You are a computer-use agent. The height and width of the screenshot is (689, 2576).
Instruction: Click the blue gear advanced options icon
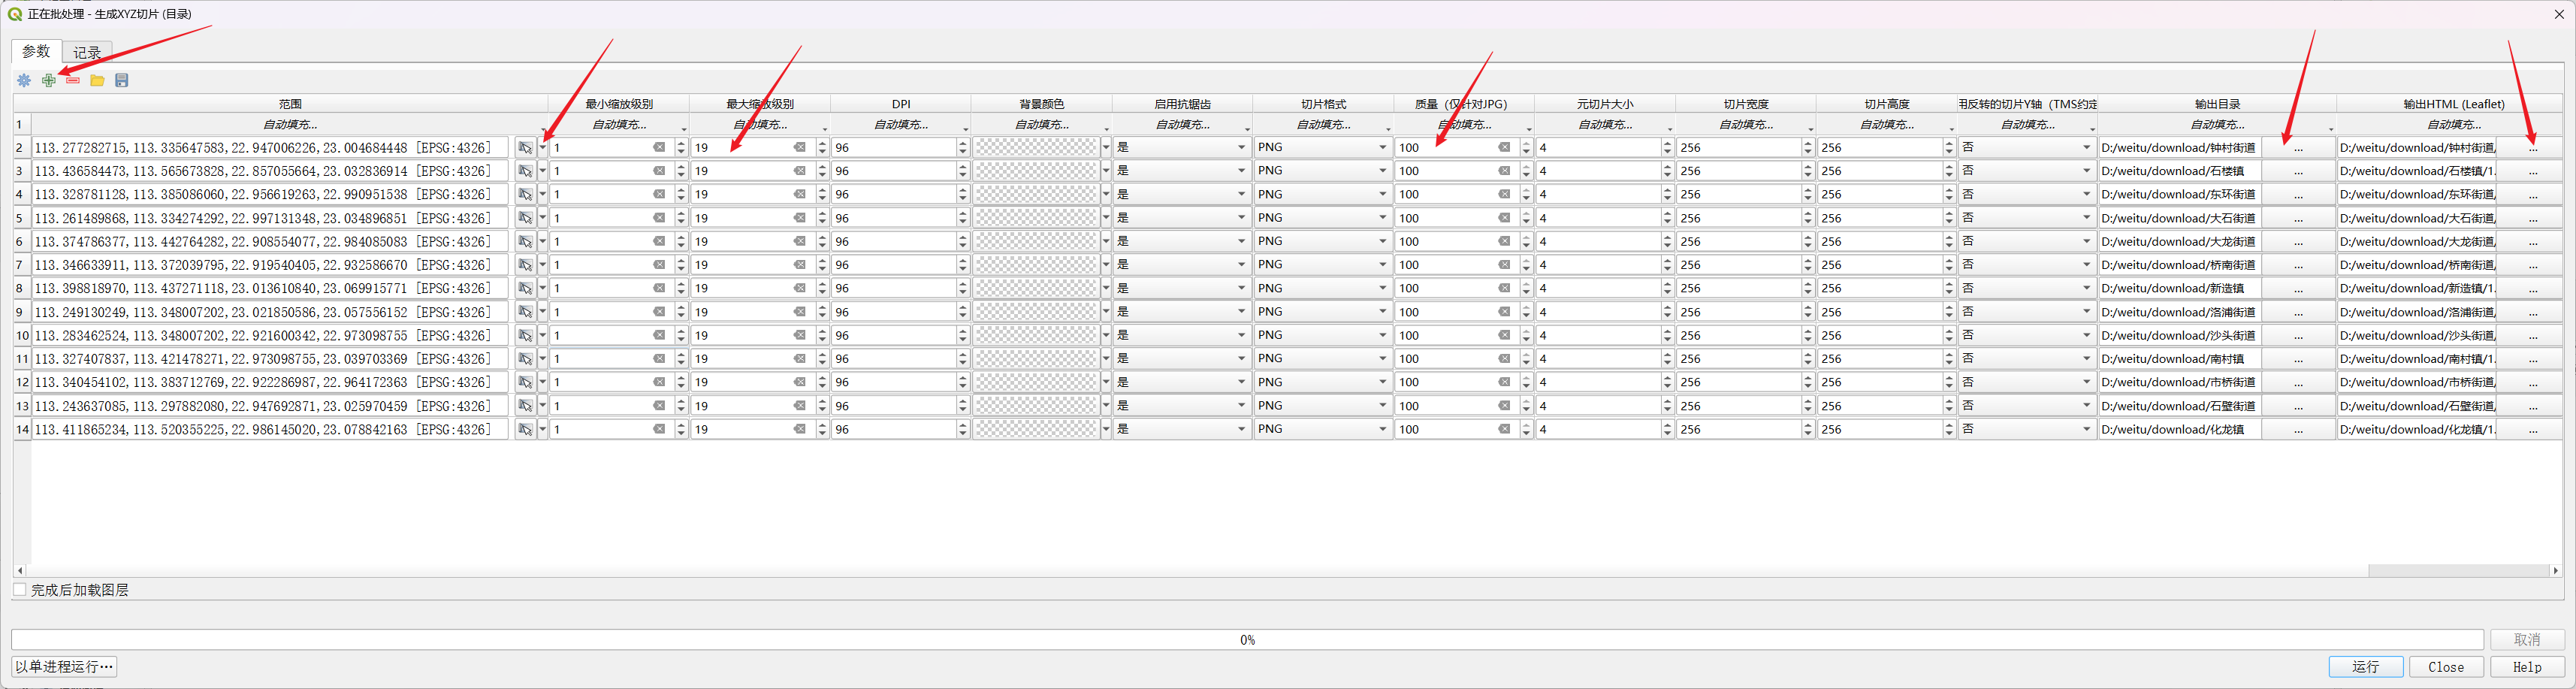click(24, 80)
